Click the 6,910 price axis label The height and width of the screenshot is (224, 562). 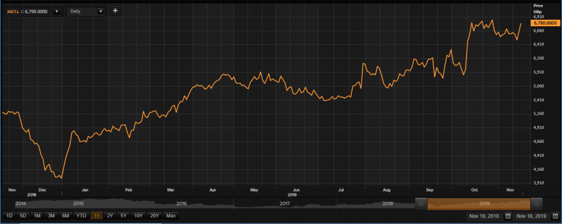pos(539,17)
